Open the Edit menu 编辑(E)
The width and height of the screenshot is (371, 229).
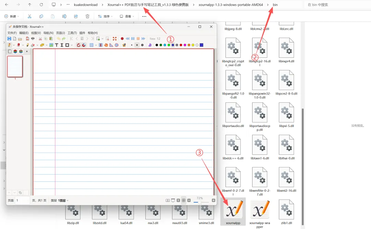[24, 33]
